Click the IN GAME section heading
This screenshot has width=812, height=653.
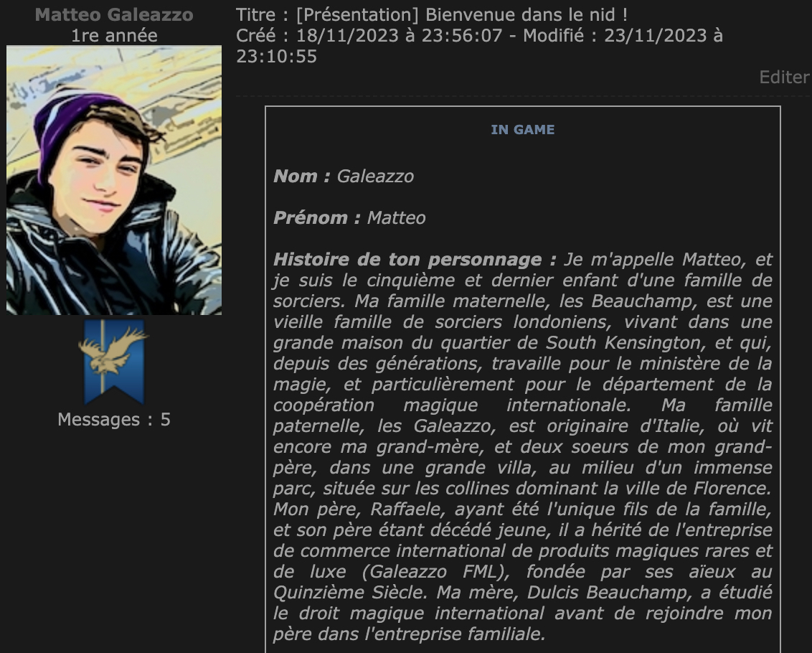(522, 130)
